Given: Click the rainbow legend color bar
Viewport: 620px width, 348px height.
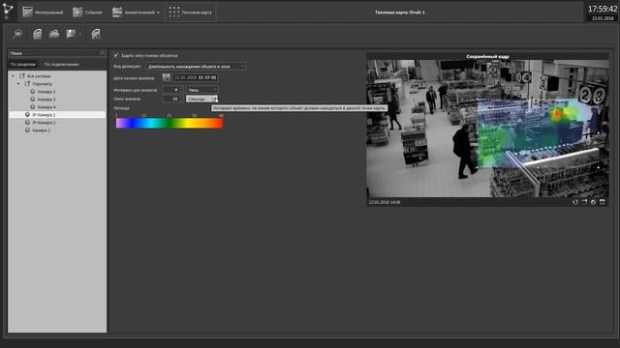Looking at the screenshot, I should click(x=170, y=123).
